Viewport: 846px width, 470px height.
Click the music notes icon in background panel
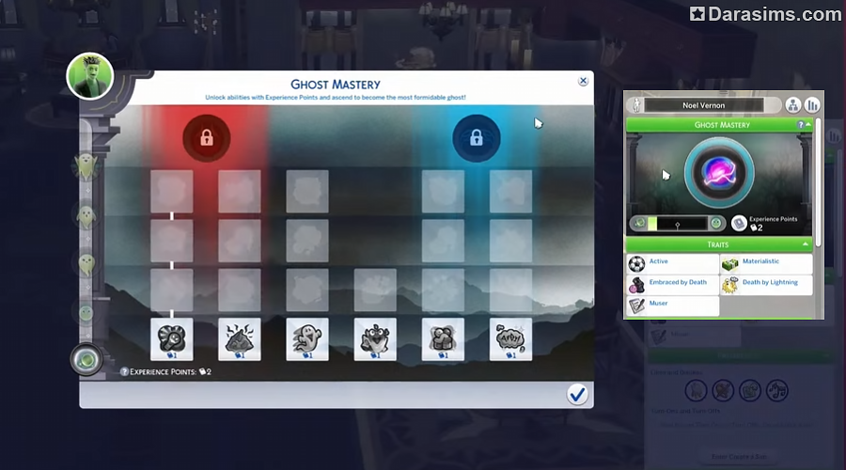pos(777,390)
